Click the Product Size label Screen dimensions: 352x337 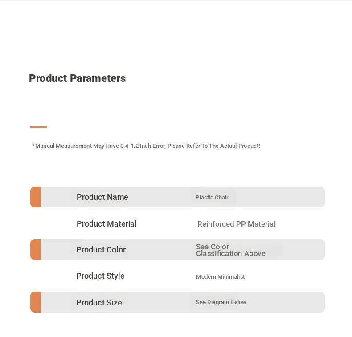(x=99, y=303)
